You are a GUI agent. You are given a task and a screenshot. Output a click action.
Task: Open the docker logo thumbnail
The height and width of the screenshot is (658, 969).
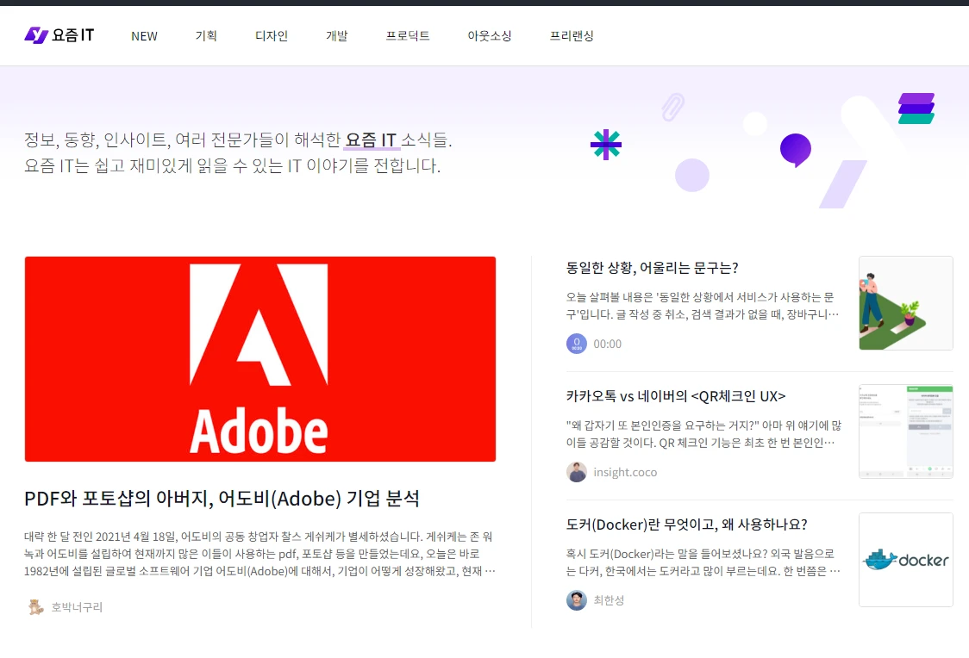click(x=906, y=560)
